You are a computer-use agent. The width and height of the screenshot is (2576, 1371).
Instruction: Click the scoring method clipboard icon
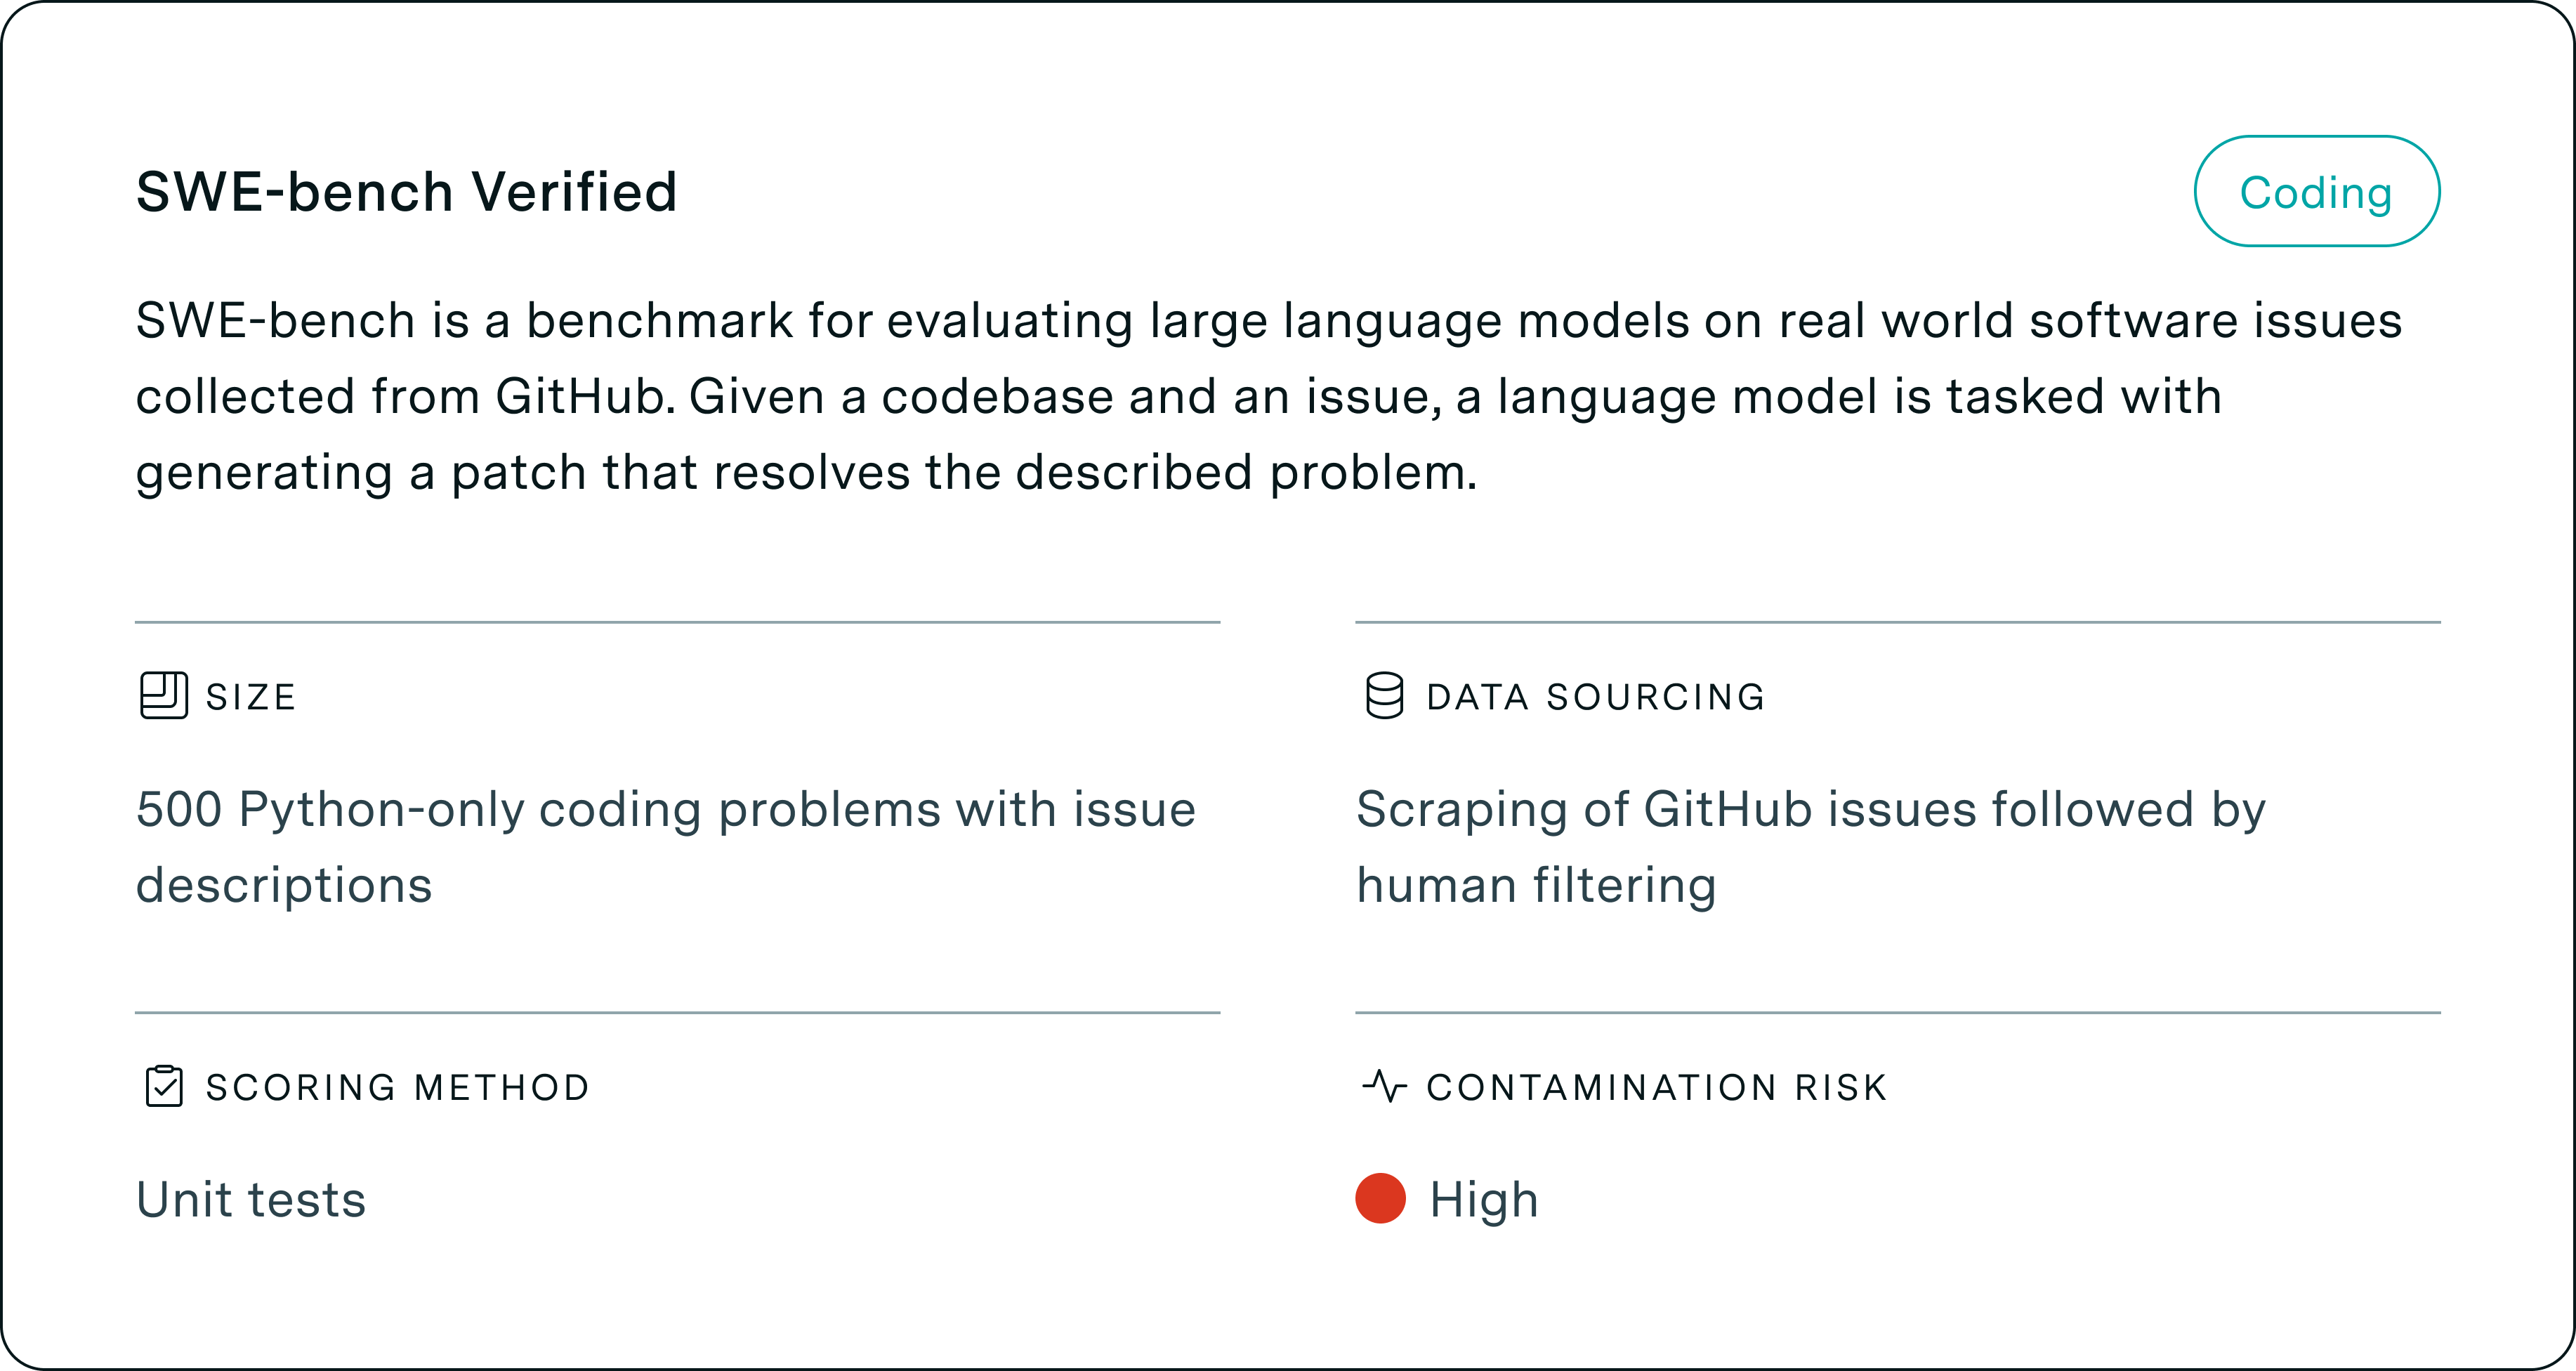click(x=163, y=1086)
